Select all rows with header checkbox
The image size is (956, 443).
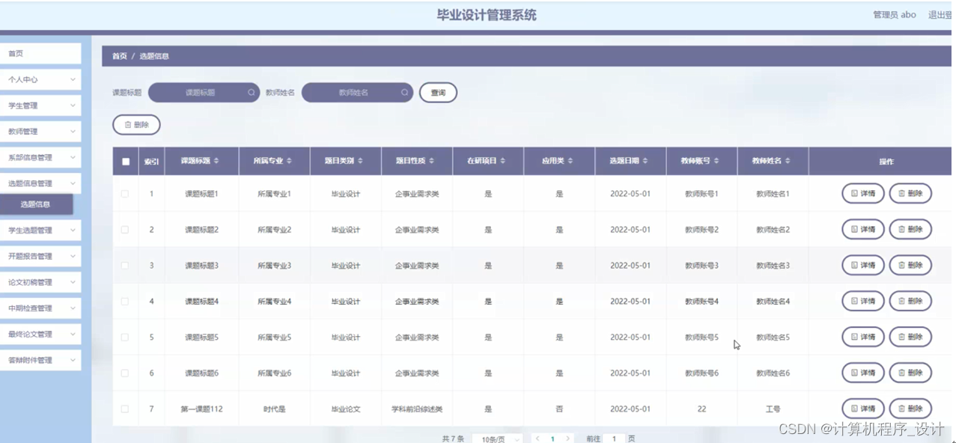[x=125, y=162]
